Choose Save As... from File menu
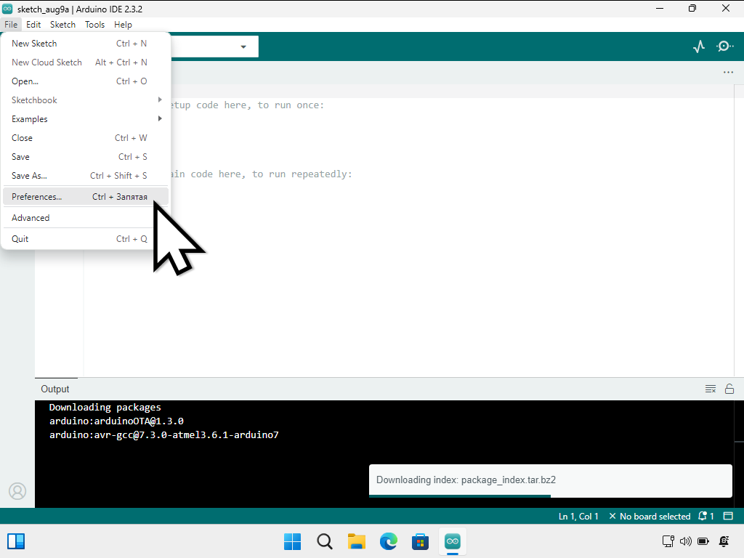The width and height of the screenshot is (744, 558). tap(86, 176)
